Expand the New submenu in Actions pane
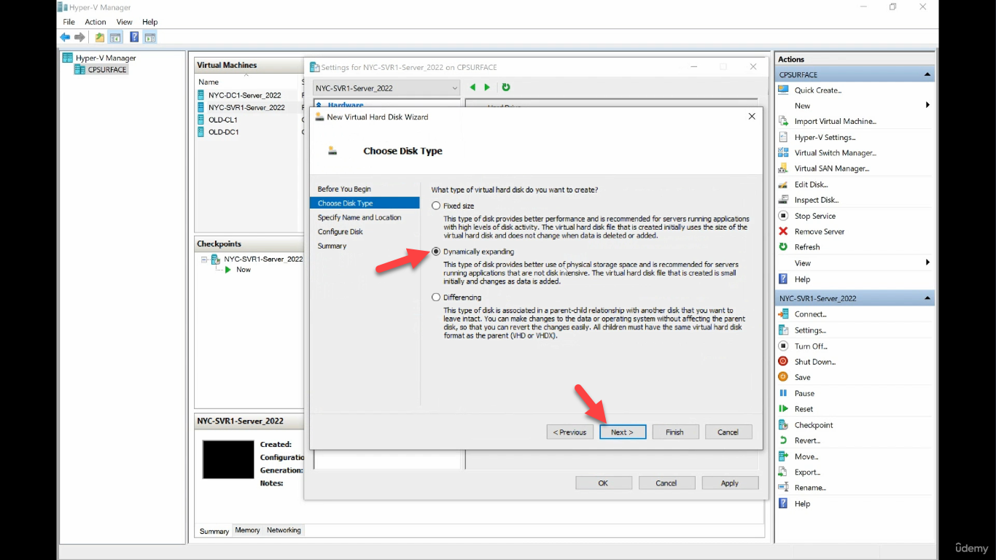This screenshot has width=996, height=560. point(927,106)
